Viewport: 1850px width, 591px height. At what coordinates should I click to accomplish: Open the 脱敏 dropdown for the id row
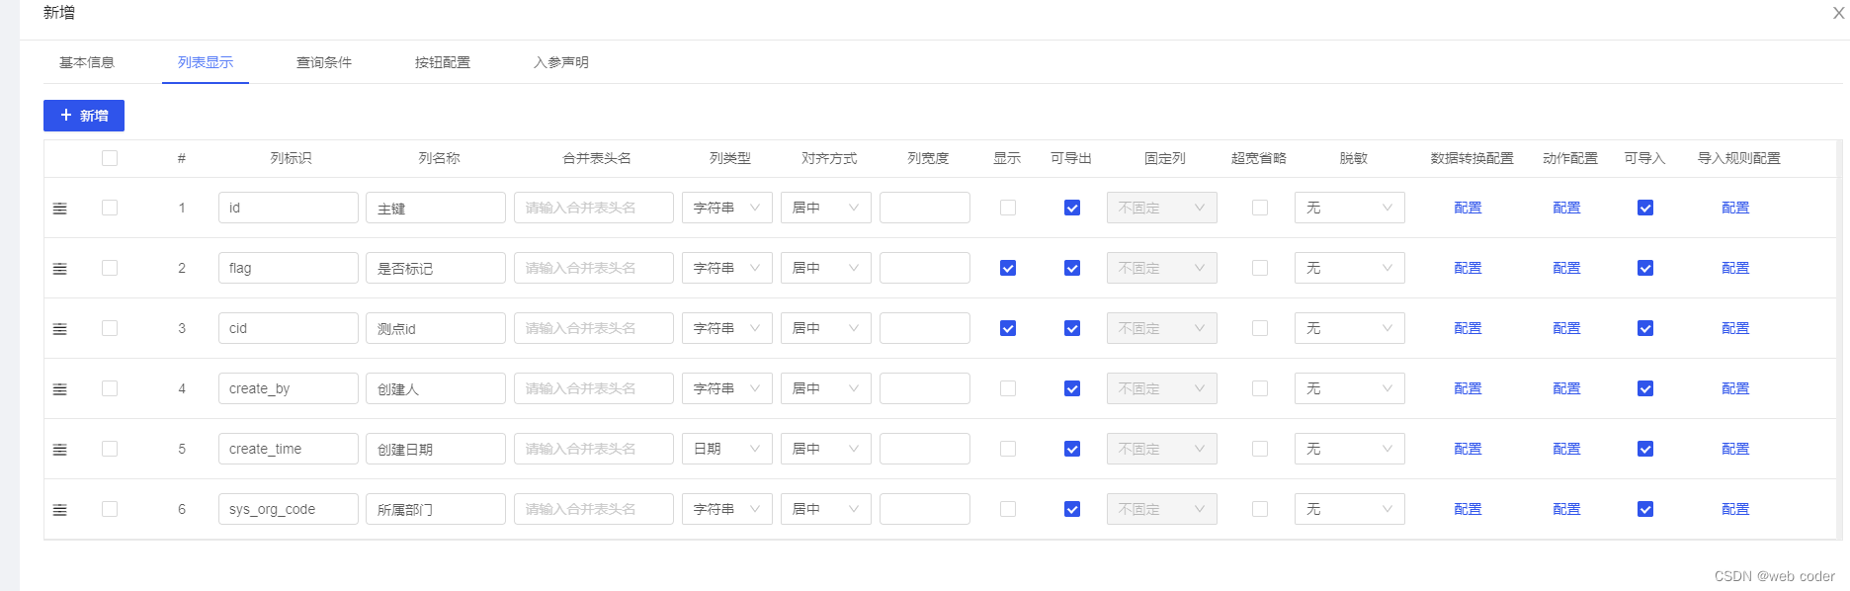[1350, 208]
